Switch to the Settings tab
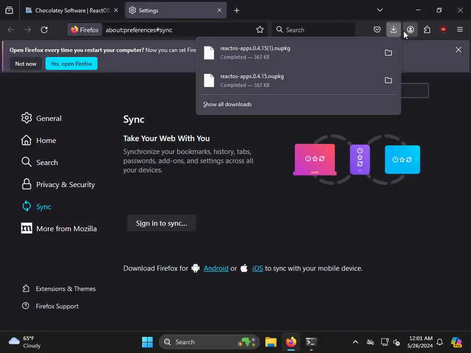Viewport: 471px width, 353px height. pyautogui.click(x=176, y=10)
